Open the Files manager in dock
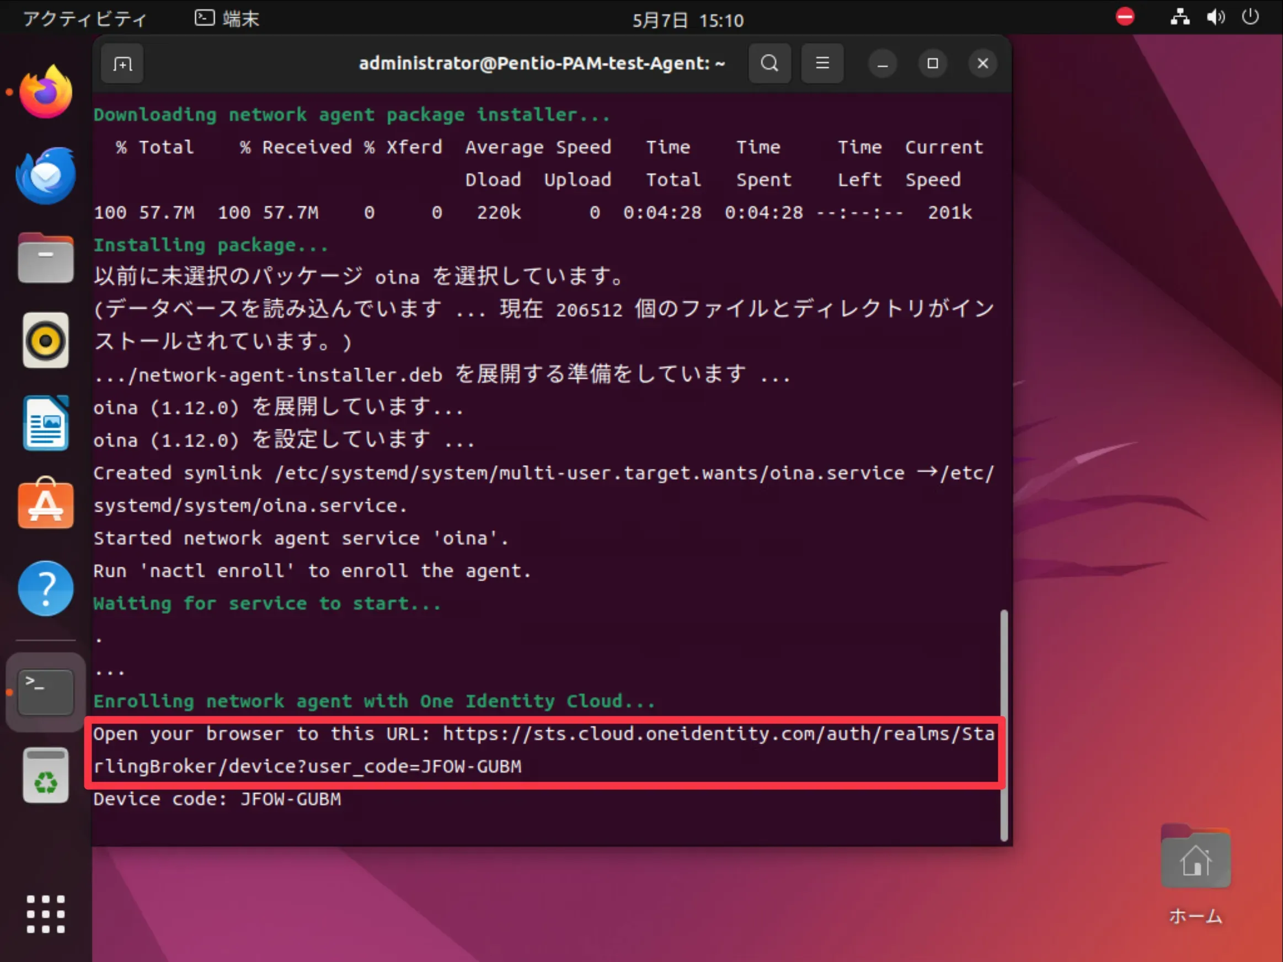 click(46, 258)
